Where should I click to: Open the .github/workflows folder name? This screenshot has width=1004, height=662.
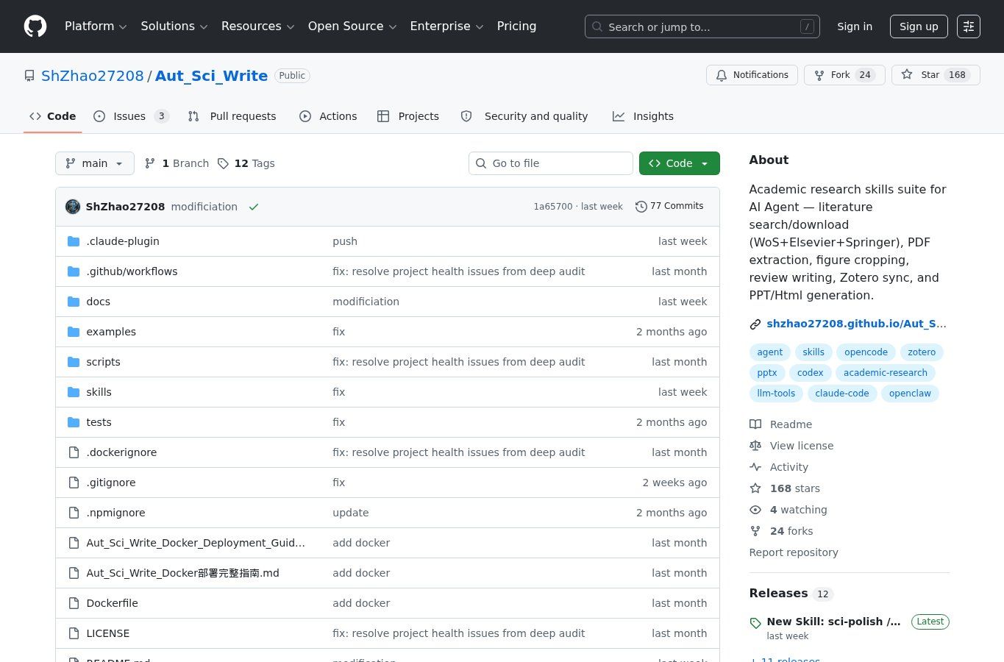click(132, 271)
